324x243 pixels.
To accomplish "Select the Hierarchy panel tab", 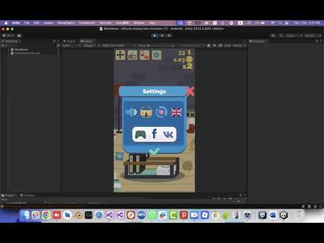I will (x=10, y=41).
